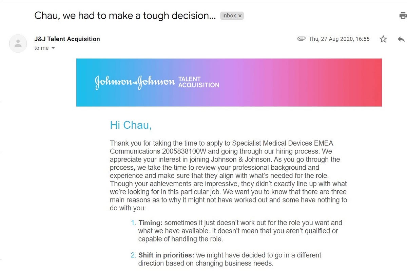Click the paperclip next to the timestamp
Viewport: 407px width, 274px height.
tap(301, 39)
